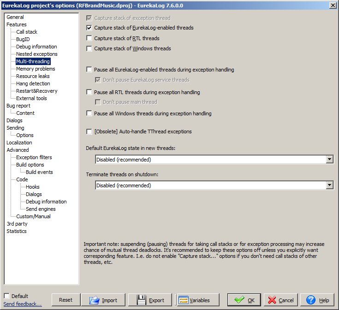339x310 pixels.
Task: Open the Send engines page
Action: 41,209
